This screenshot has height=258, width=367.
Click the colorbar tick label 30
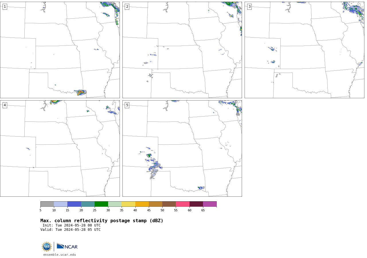pyautogui.click(x=108, y=210)
